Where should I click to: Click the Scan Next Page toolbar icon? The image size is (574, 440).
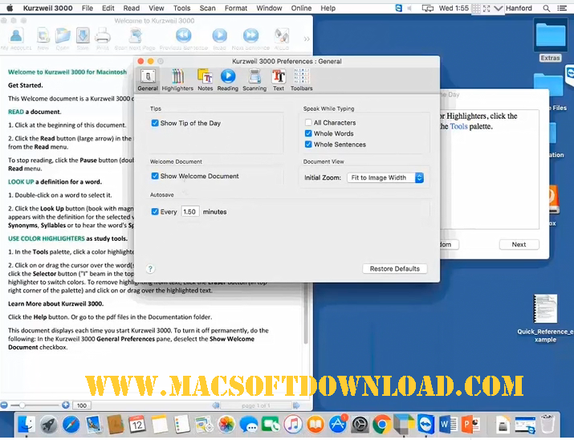coord(135,39)
